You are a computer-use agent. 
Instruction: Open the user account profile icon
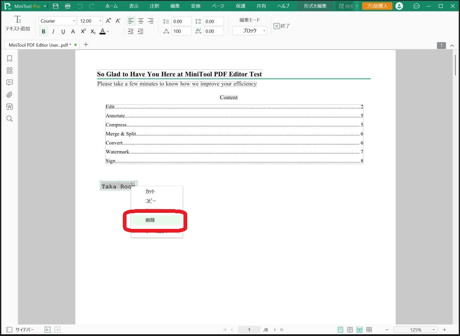(x=399, y=6)
